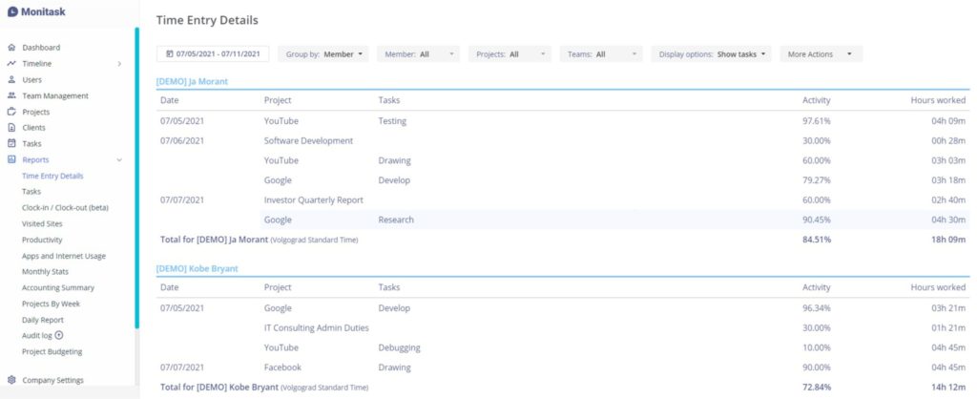This screenshot has height=399, width=977.
Task: Open Daily Report
Action: coord(43,320)
